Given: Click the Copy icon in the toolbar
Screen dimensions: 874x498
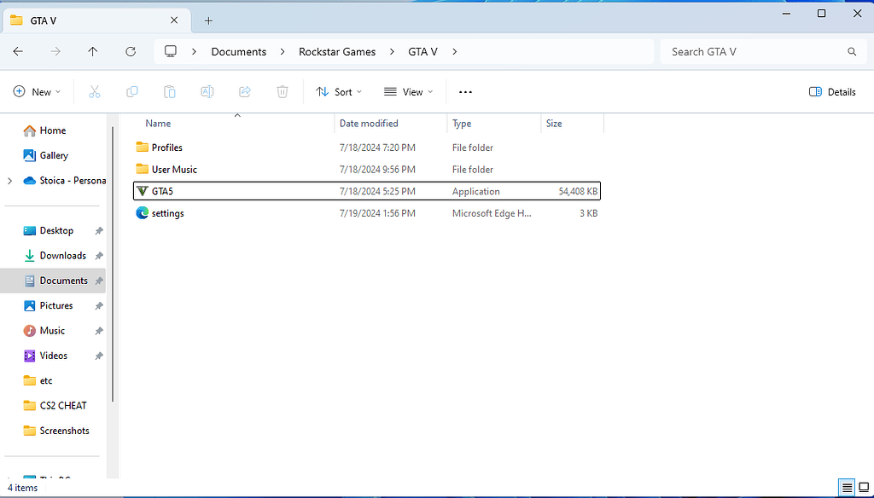Looking at the screenshot, I should pos(131,91).
